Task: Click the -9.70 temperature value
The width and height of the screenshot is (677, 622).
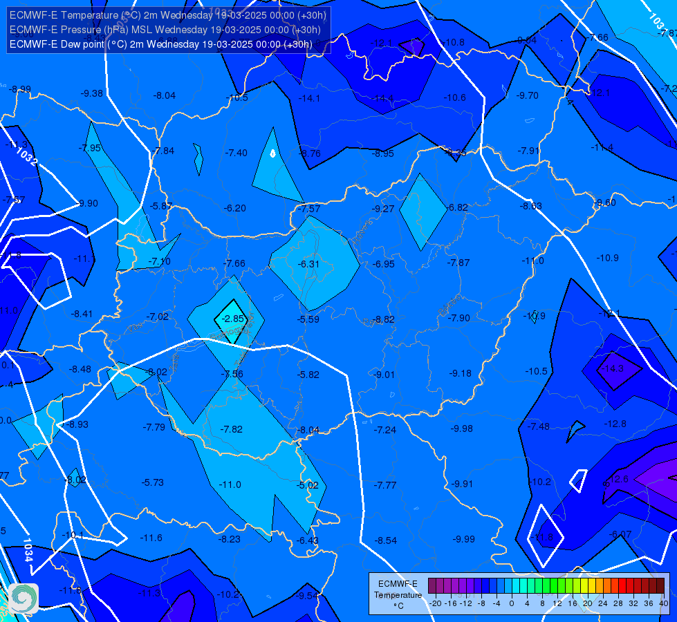Action: point(528,95)
